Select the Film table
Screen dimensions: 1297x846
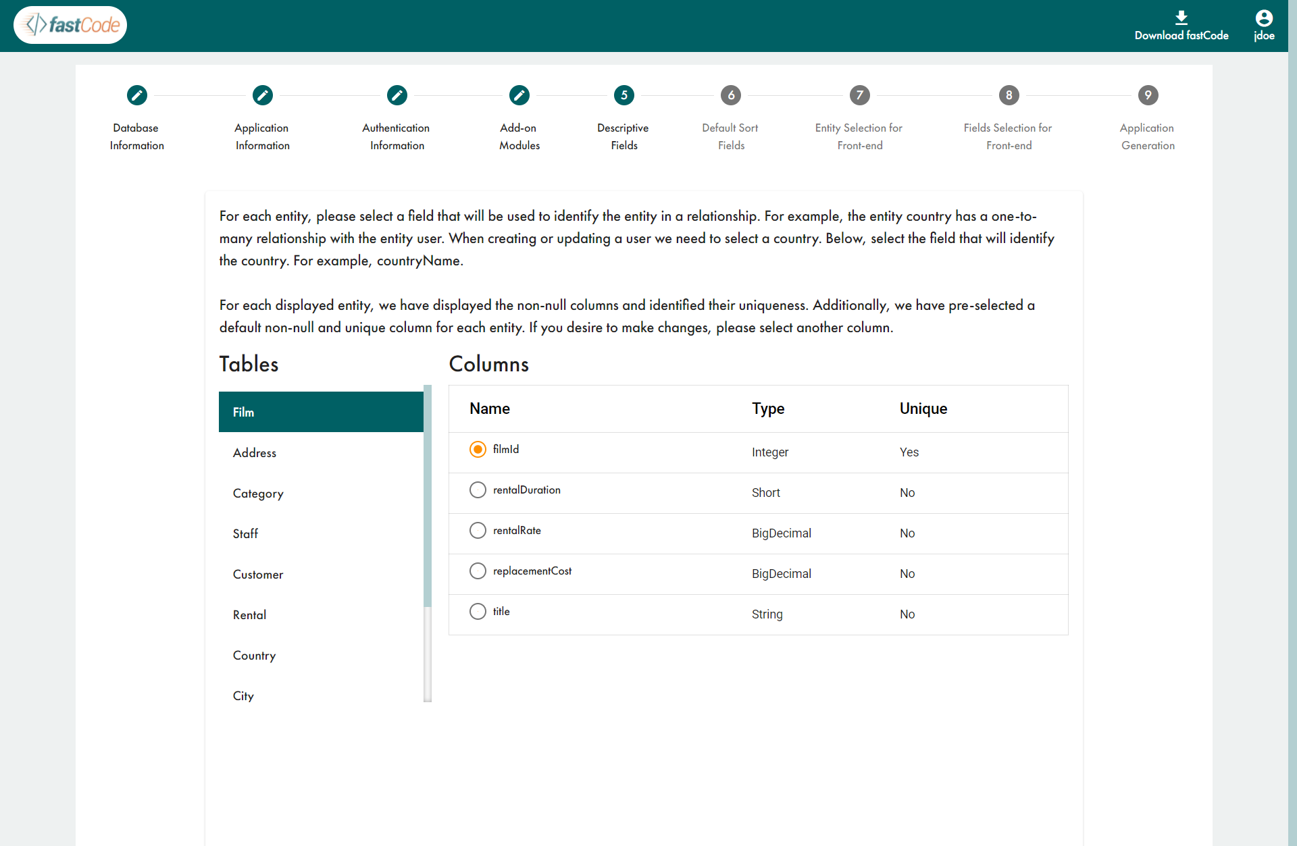321,412
